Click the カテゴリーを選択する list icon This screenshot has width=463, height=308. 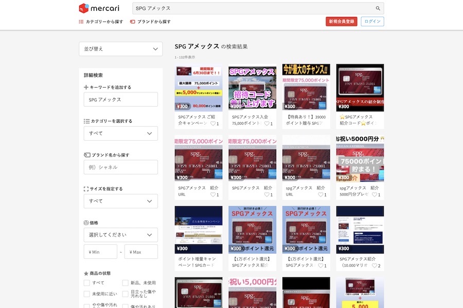86,121
